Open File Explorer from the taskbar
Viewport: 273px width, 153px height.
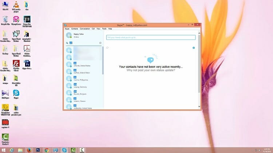click(20, 150)
